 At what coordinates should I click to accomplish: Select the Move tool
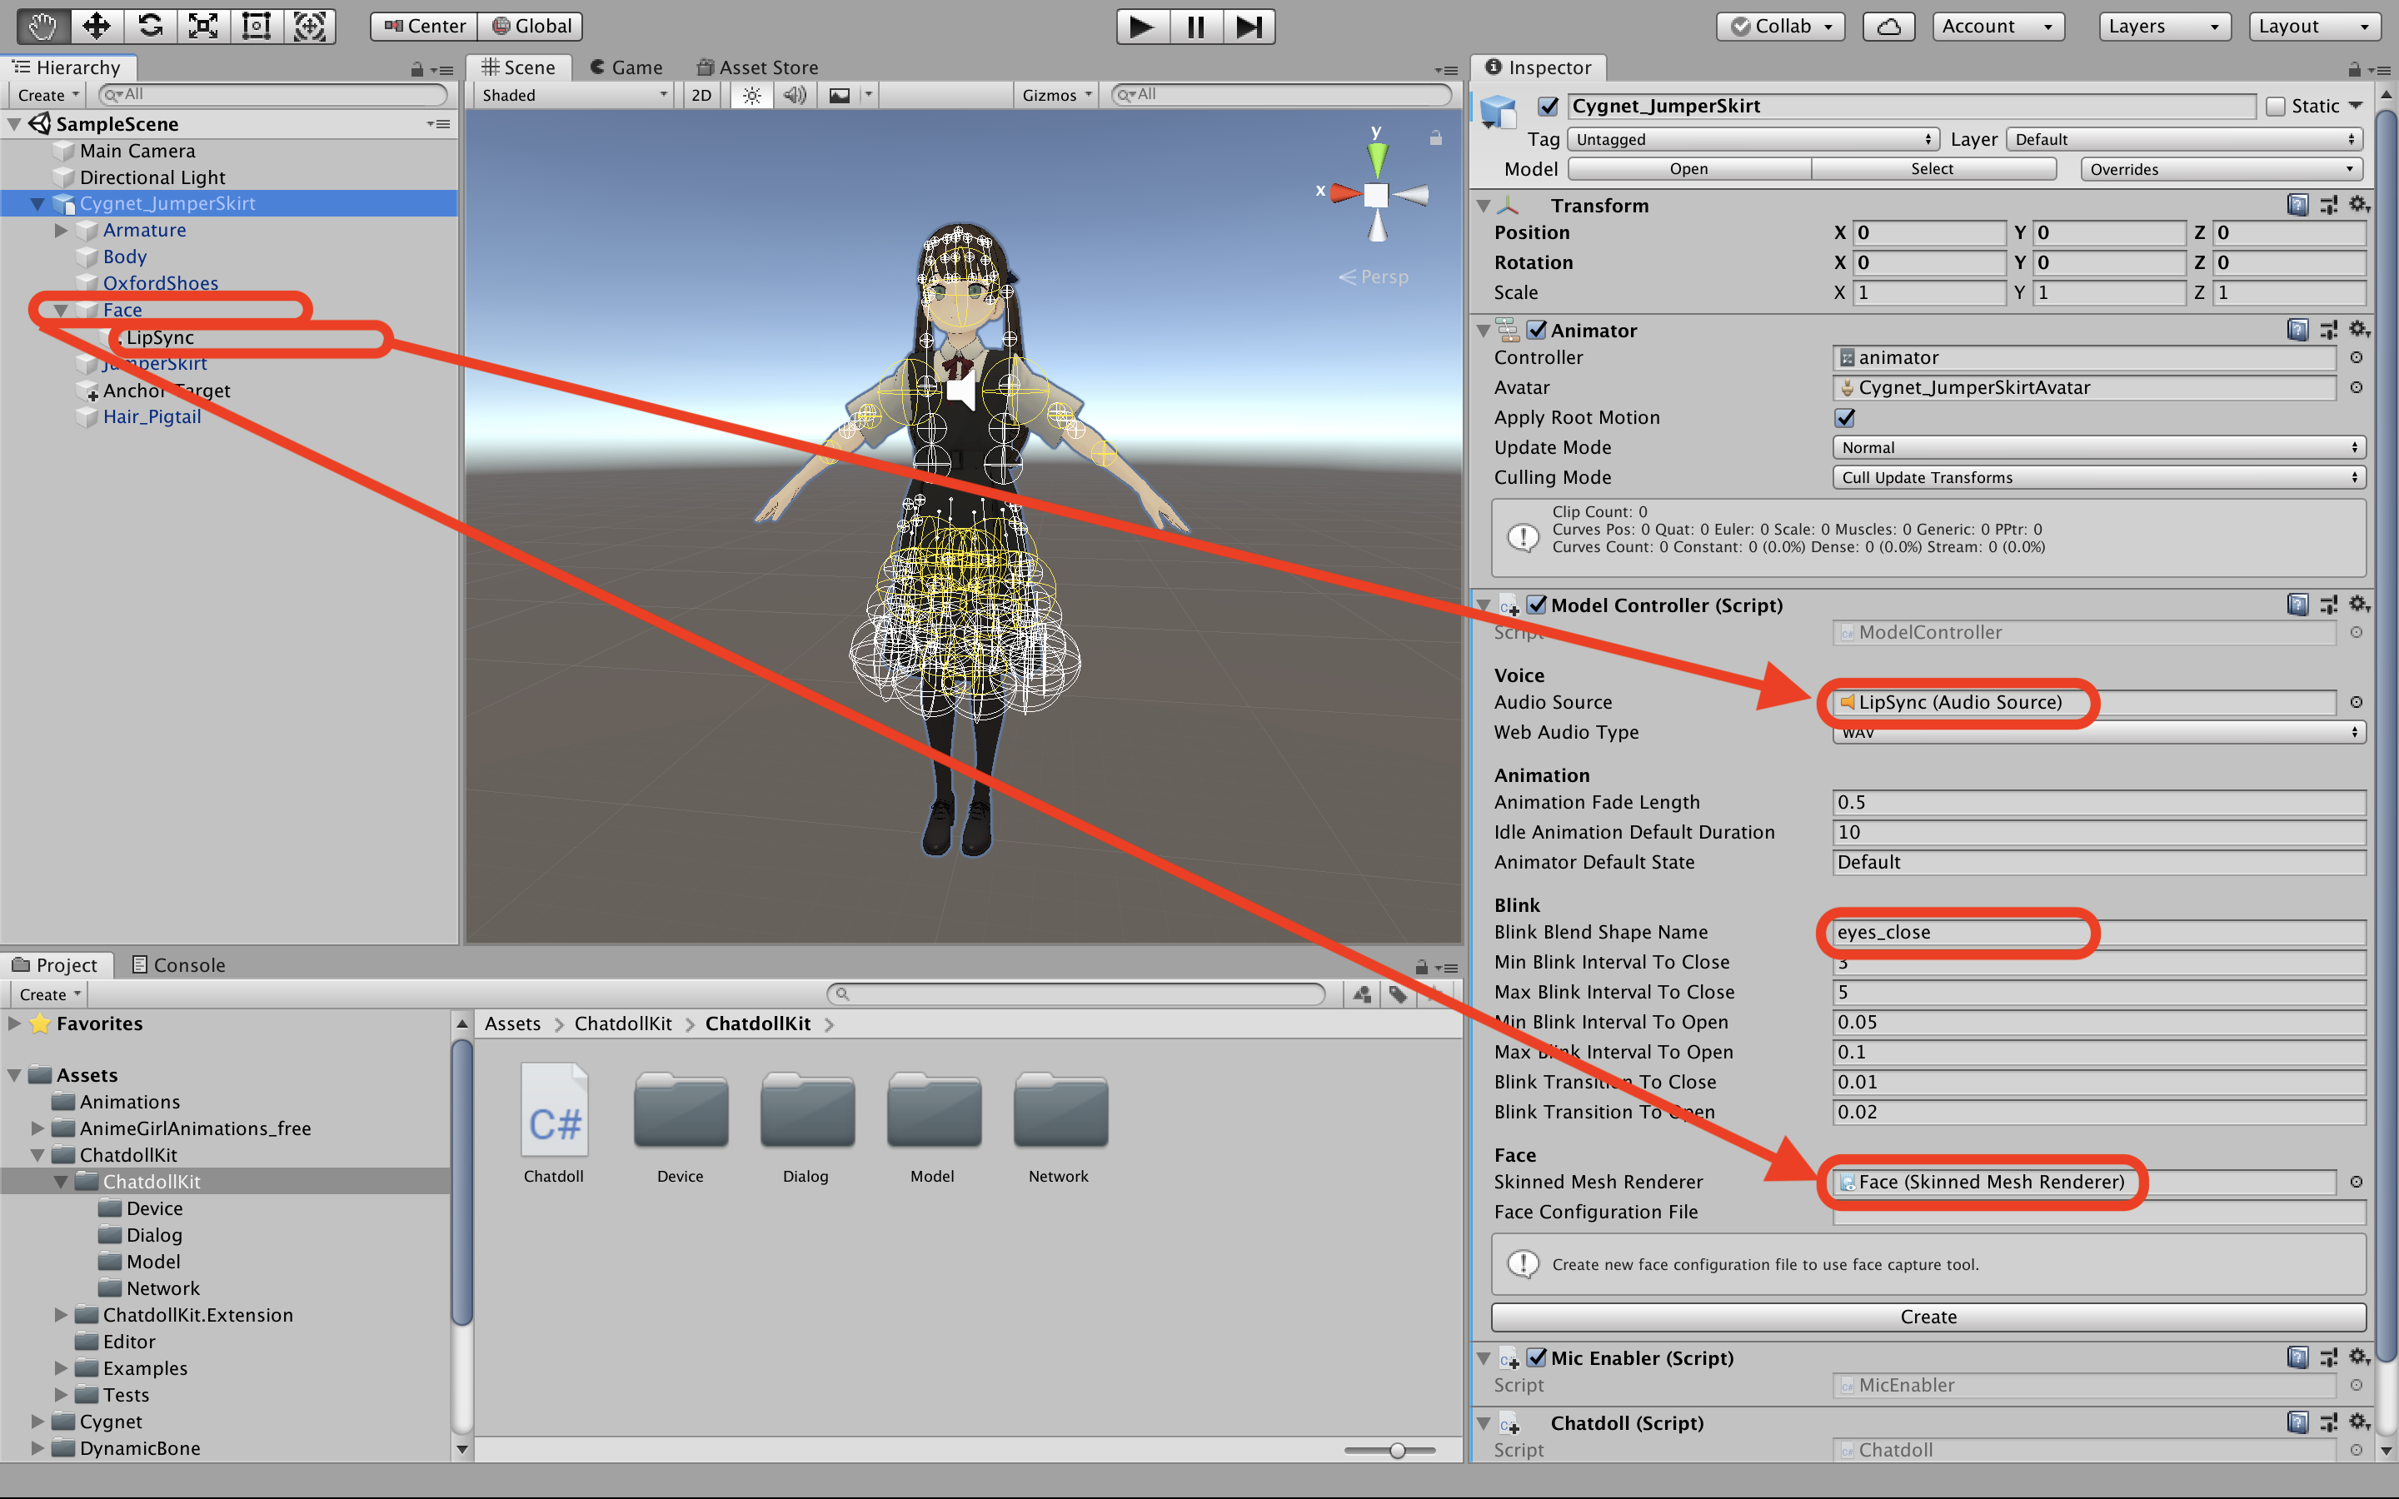click(x=96, y=26)
